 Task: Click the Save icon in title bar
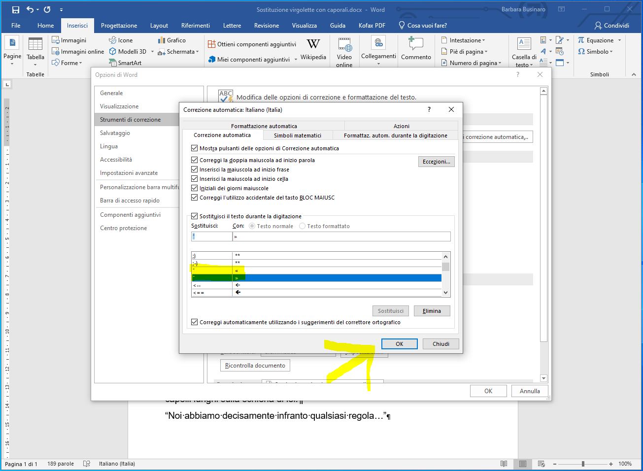click(15, 9)
